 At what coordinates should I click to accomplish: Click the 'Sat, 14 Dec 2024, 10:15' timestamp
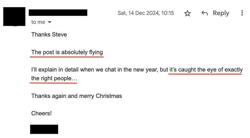tap(146, 13)
